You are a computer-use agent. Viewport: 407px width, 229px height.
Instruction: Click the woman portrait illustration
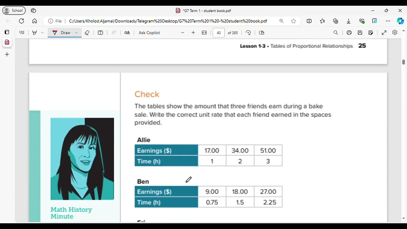82,159
